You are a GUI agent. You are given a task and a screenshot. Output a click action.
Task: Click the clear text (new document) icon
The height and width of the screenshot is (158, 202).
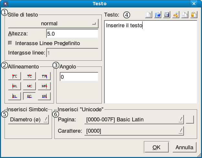click(148, 15)
